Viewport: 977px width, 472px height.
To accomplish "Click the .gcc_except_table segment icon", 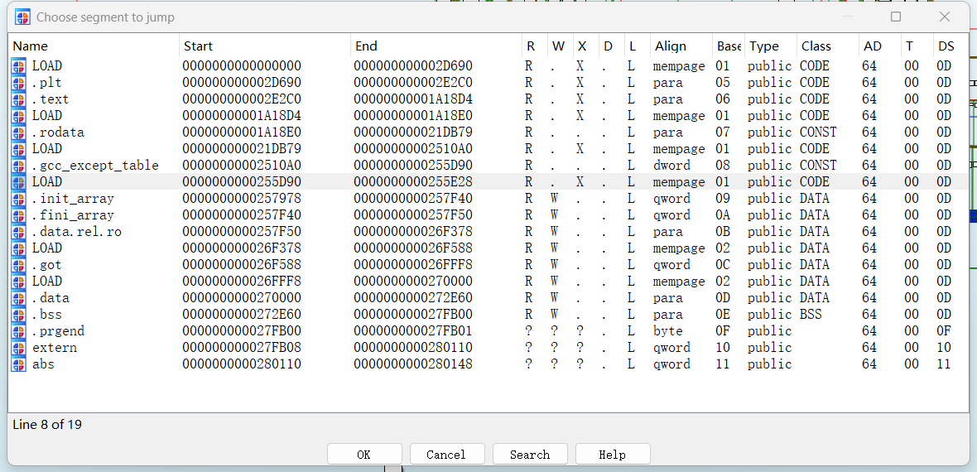I will tap(19, 166).
